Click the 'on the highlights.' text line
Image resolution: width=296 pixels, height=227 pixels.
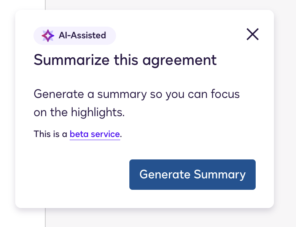coord(79,112)
